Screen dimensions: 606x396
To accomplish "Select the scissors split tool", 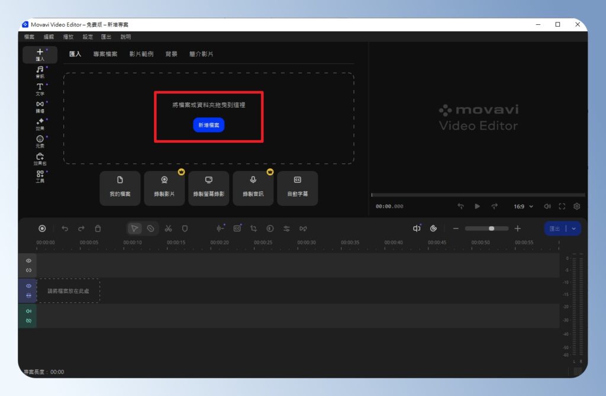I will coord(169,228).
